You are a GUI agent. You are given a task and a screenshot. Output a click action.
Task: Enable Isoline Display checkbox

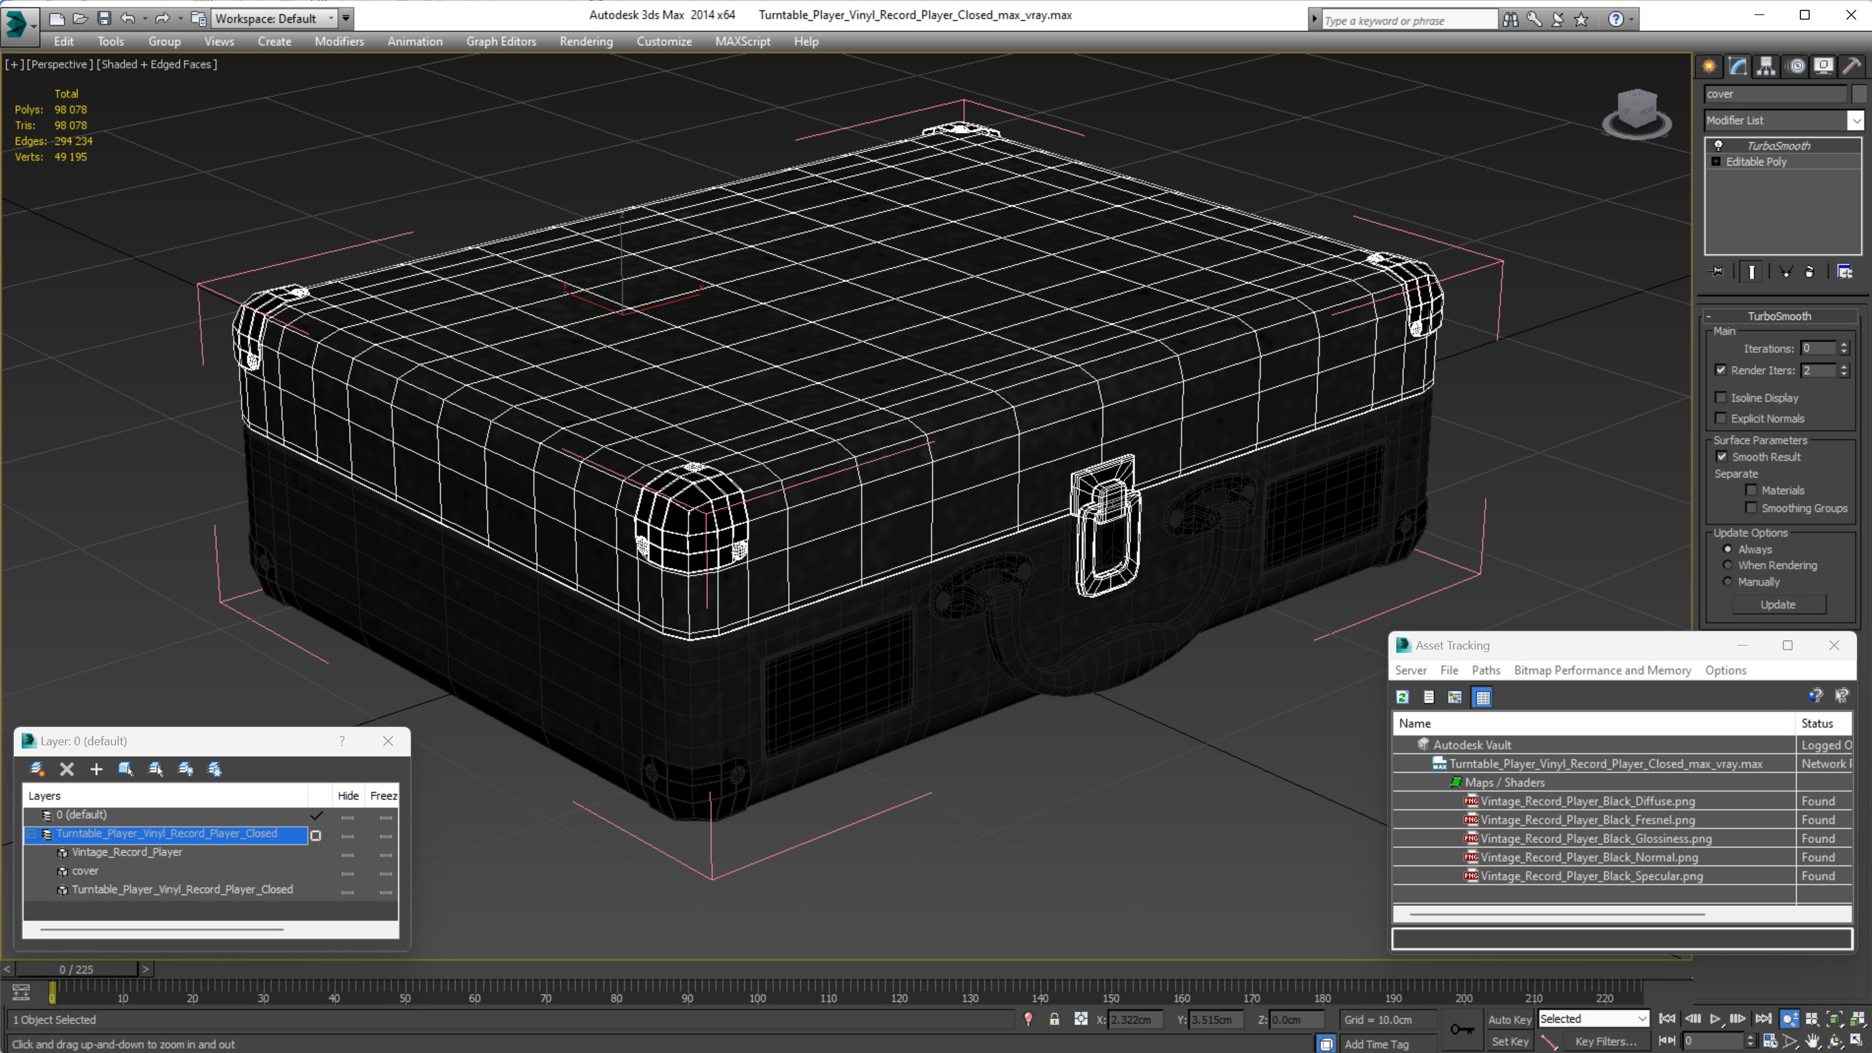[1721, 398]
